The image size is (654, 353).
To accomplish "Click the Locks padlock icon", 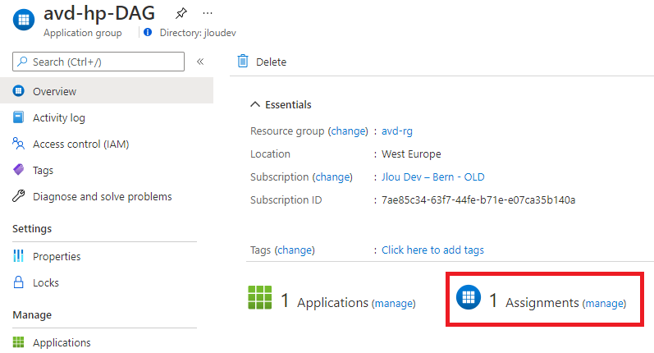I will pos(18,282).
